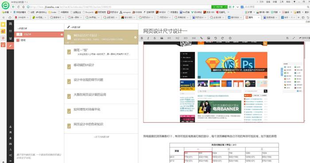
Task: Create new article below the list
Action: pos(101,137)
